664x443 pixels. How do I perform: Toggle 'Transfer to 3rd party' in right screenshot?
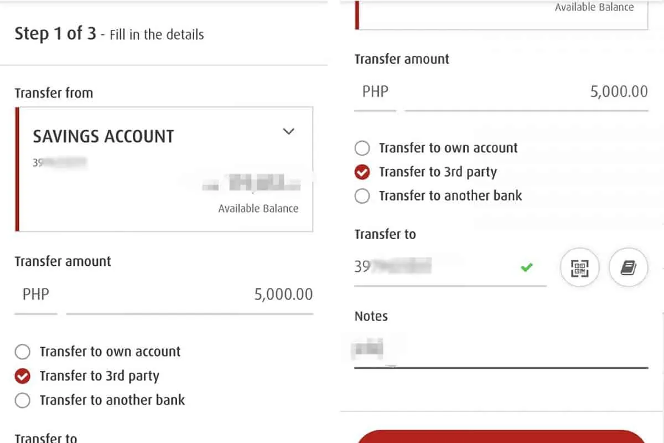[x=362, y=172]
